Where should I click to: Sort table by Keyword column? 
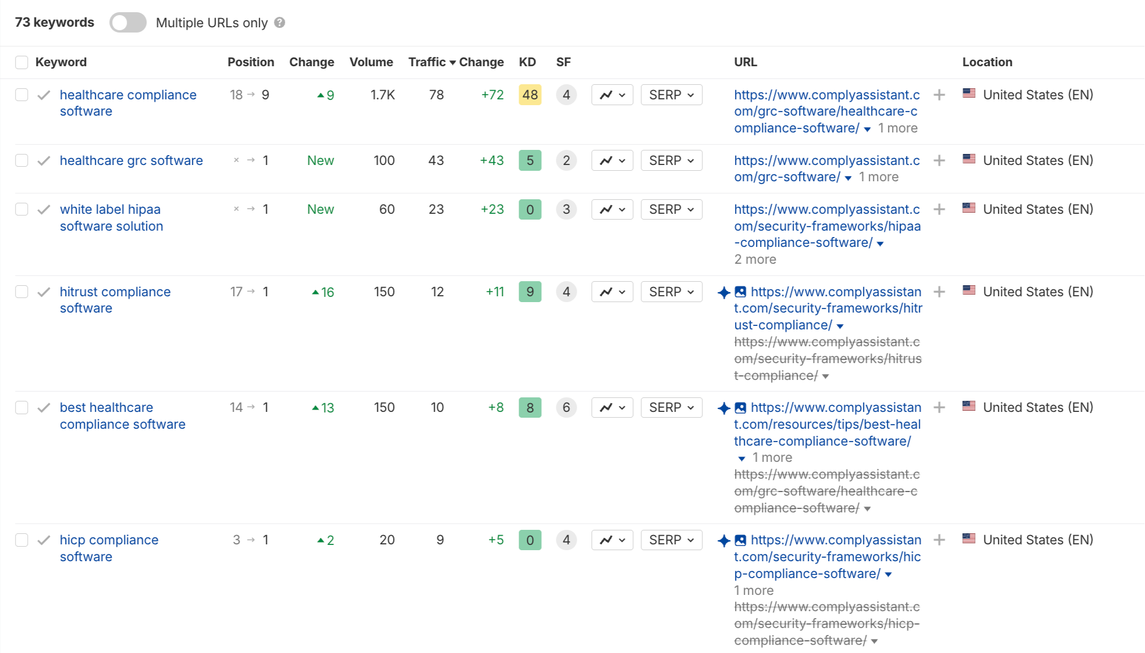pos(61,62)
